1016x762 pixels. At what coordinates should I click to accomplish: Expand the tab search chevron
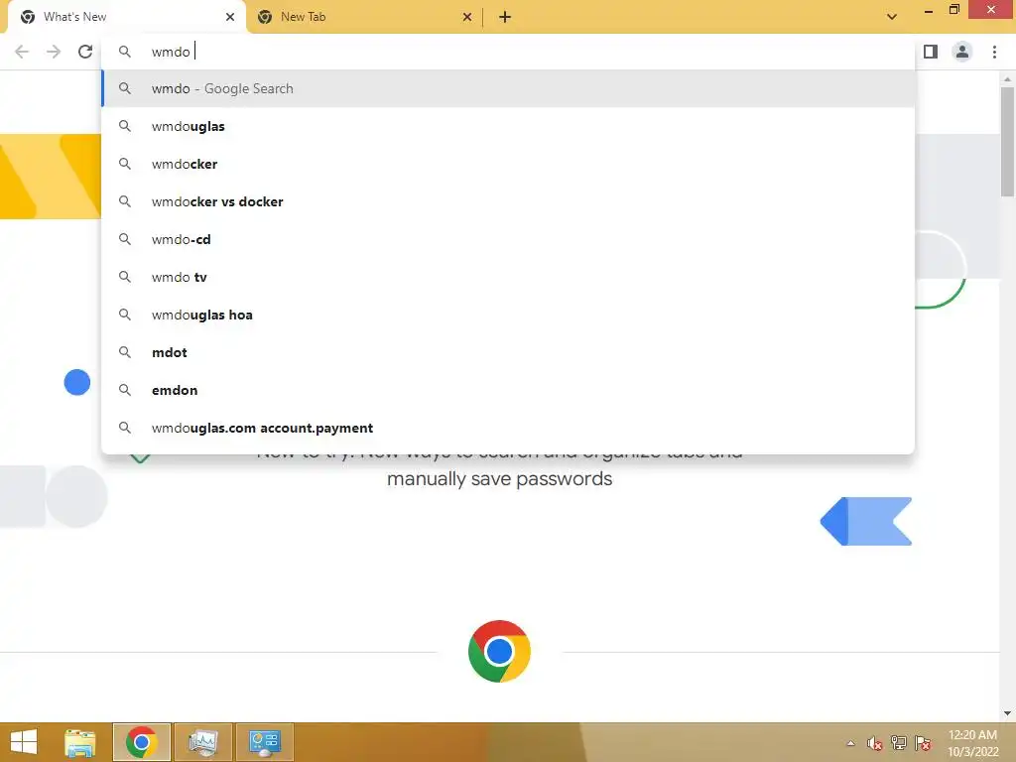click(x=892, y=17)
